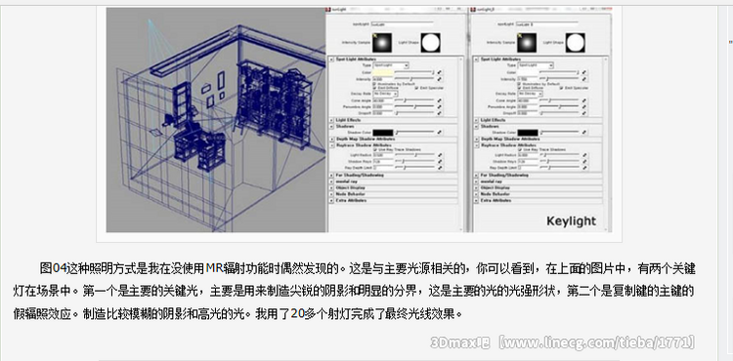The image size is (733, 361).
Task: Click map button beside right Shadow Color slider
Action: click(x=584, y=133)
